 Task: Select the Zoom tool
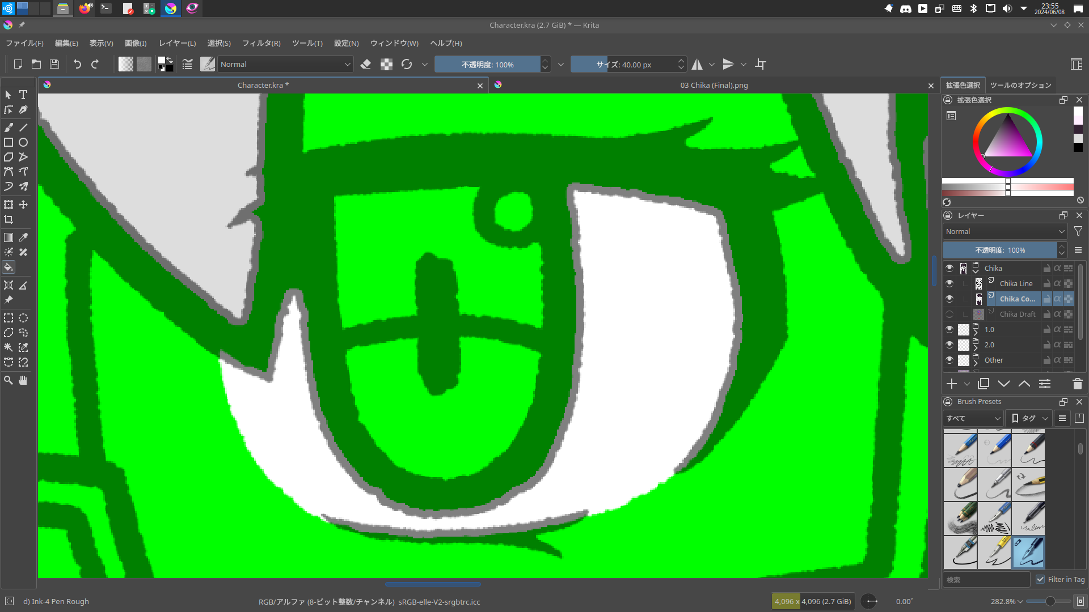[9, 380]
